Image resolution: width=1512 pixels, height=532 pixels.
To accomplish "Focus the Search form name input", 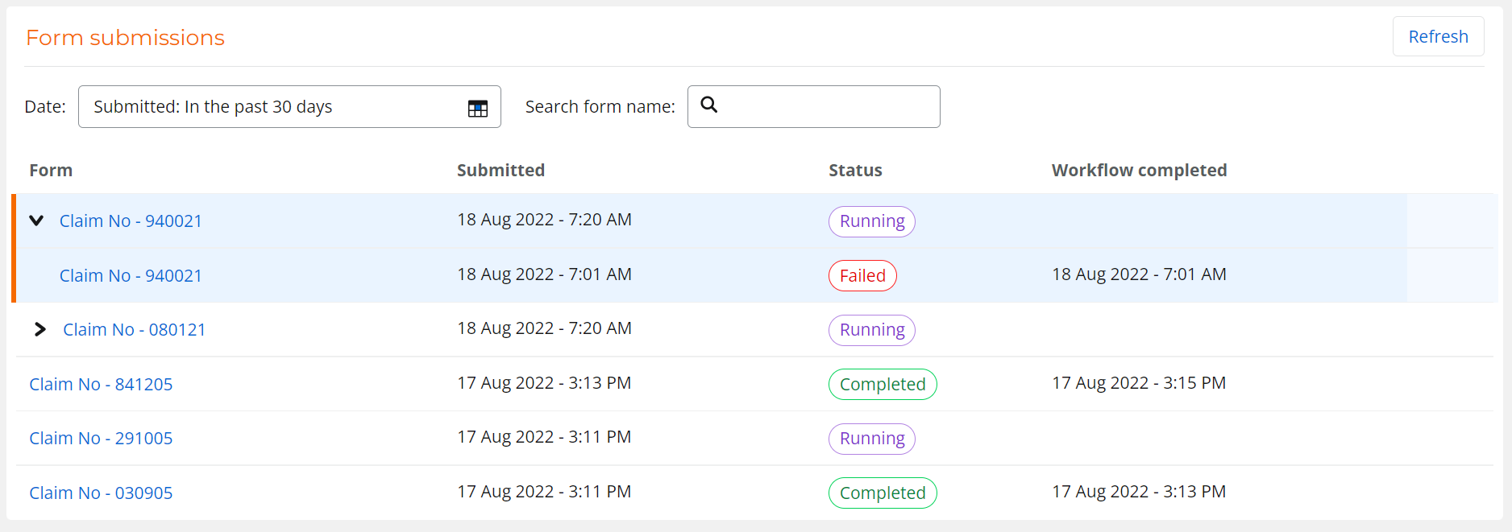I will (813, 106).
